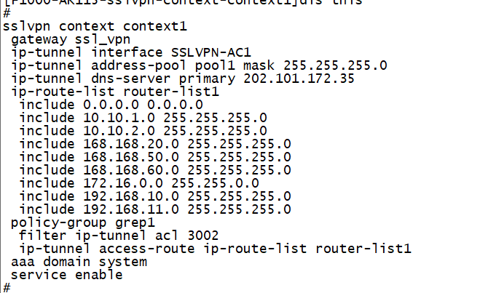504x293 pixels.
Task: Click the include 10.10.2.0 route entry
Action: (x=143, y=131)
